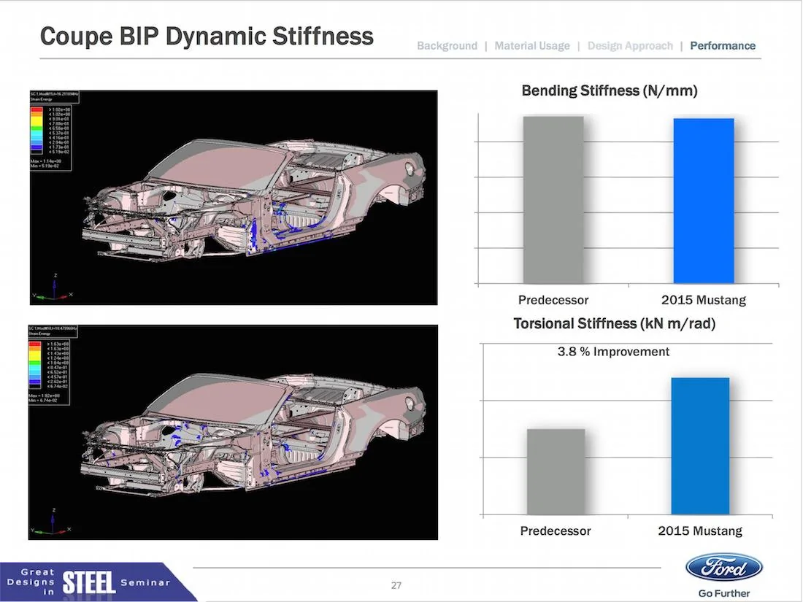This screenshot has width=803, height=602.
Task: Click the Torsional Stiffness (kN m/rad) chart title
Action: tap(615, 323)
